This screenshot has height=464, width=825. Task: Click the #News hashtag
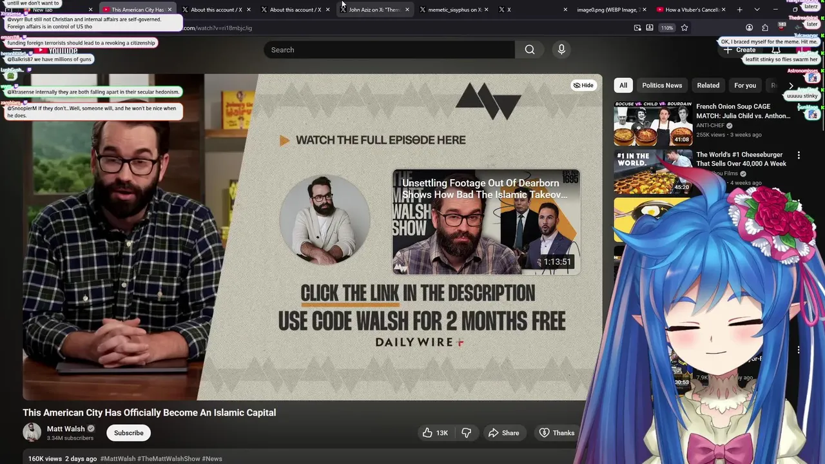[212, 459]
